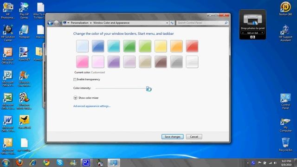
Task: Open Play HP Games desktop icon
Action: (24, 11)
